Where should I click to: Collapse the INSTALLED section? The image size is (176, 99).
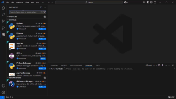tap(8, 17)
